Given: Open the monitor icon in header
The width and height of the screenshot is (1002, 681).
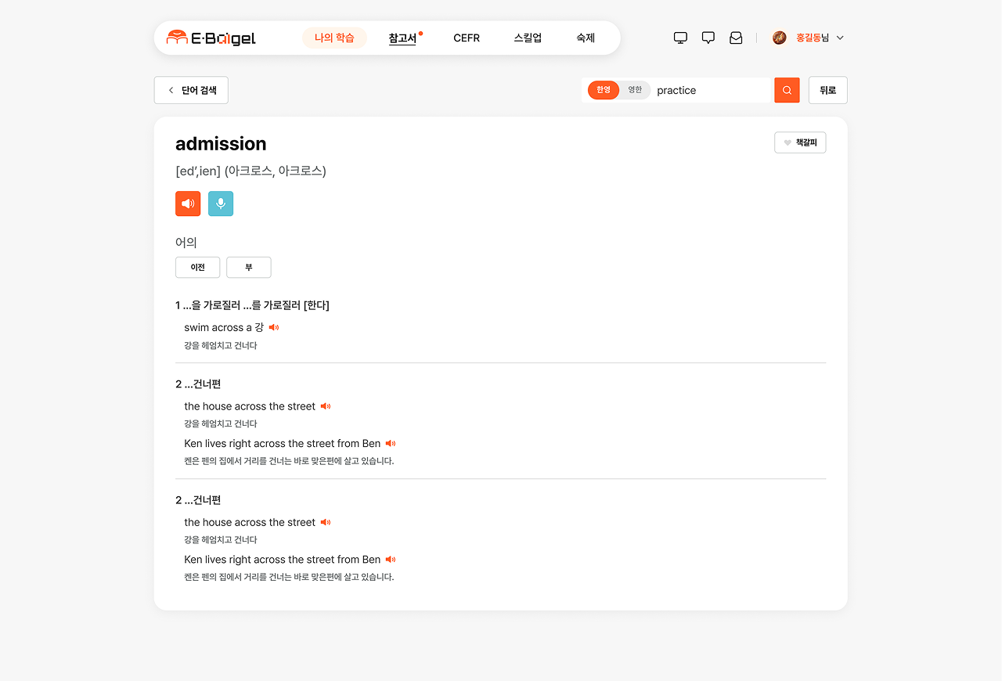Looking at the screenshot, I should tap(680, 38).
